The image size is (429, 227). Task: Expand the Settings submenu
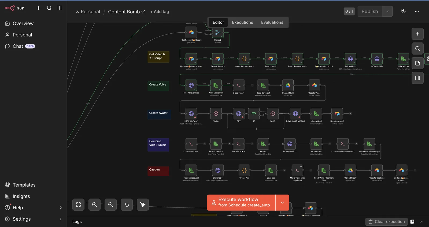pos(61,219)
